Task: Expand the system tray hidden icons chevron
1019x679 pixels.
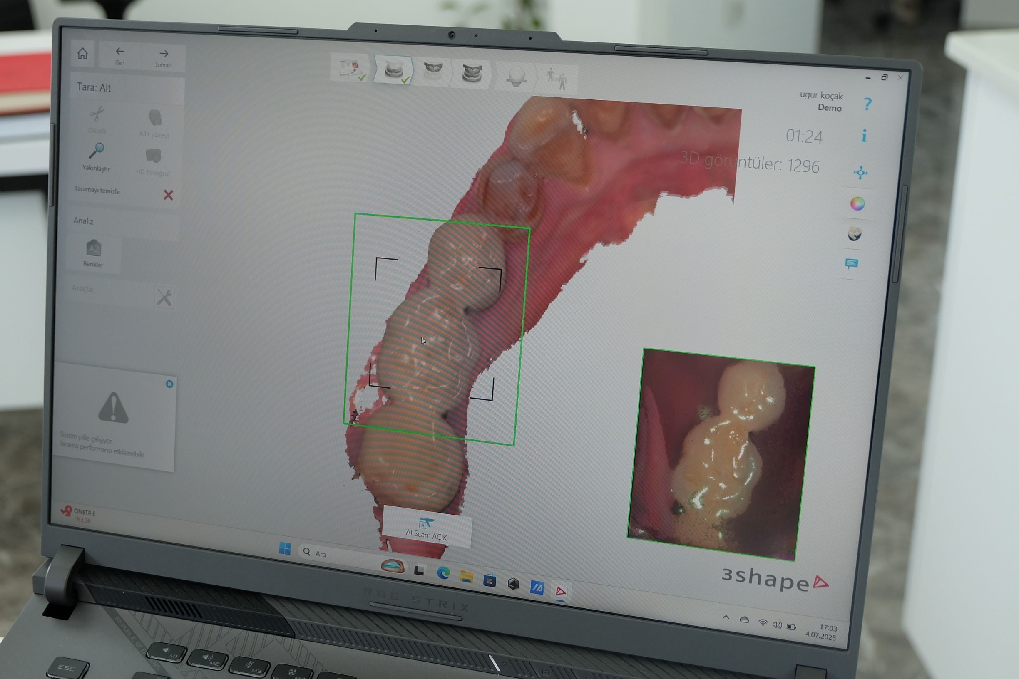Action: (726, 617)
